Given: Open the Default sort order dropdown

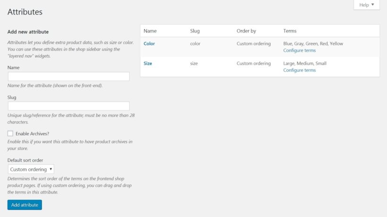Looking at the screenshot, I should (31, 169).
